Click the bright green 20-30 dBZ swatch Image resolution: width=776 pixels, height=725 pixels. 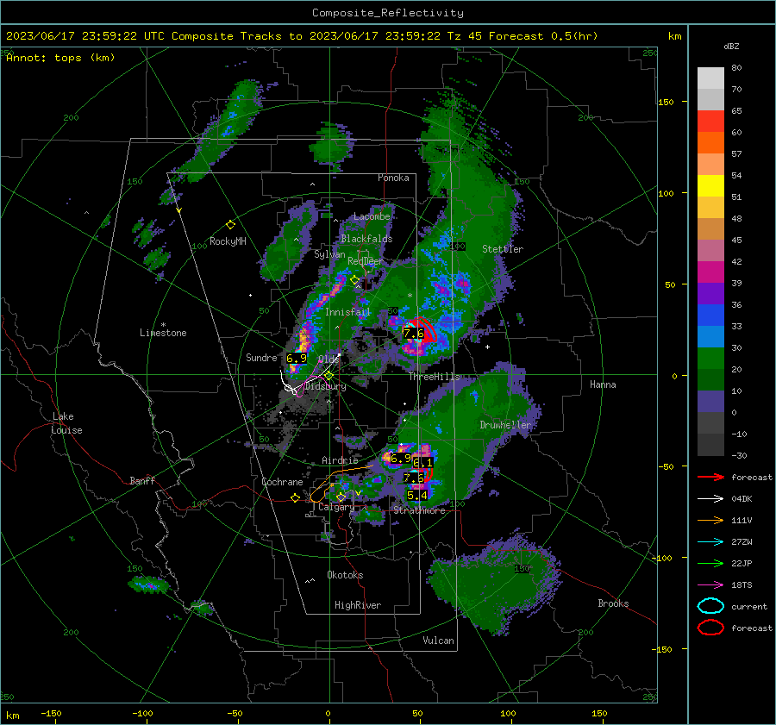point(710,359)
